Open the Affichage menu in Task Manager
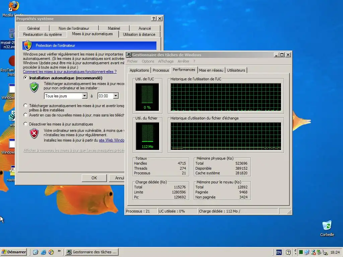 coord(166,61)
